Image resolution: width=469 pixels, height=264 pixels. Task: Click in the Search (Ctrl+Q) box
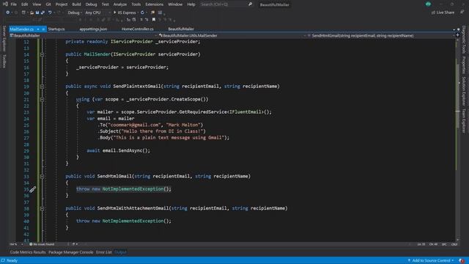[x=224, y=4]
